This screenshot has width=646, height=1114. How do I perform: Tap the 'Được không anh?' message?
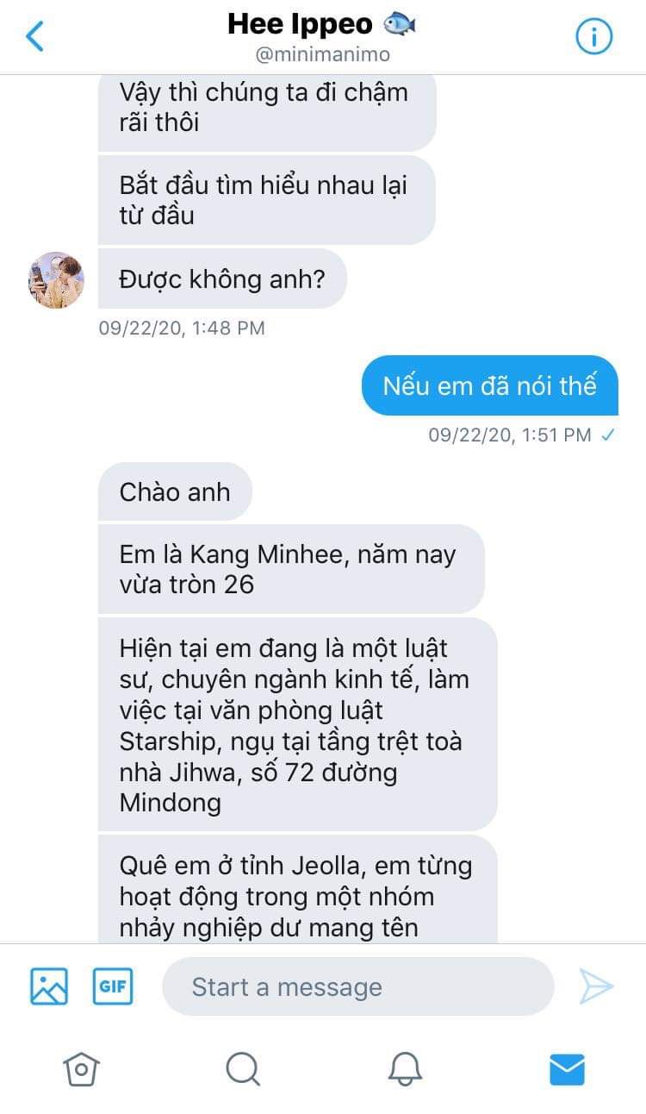(x=222, y=278)
